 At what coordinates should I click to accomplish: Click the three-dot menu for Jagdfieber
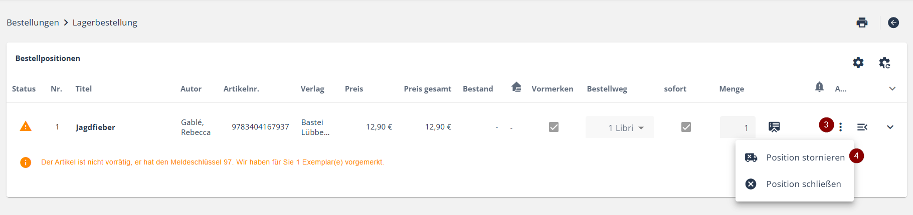click(x=841, y=127)
